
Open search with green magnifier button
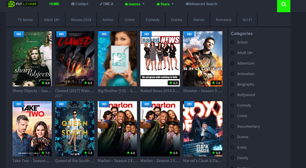pyautogui.click(x=284, y=6)
